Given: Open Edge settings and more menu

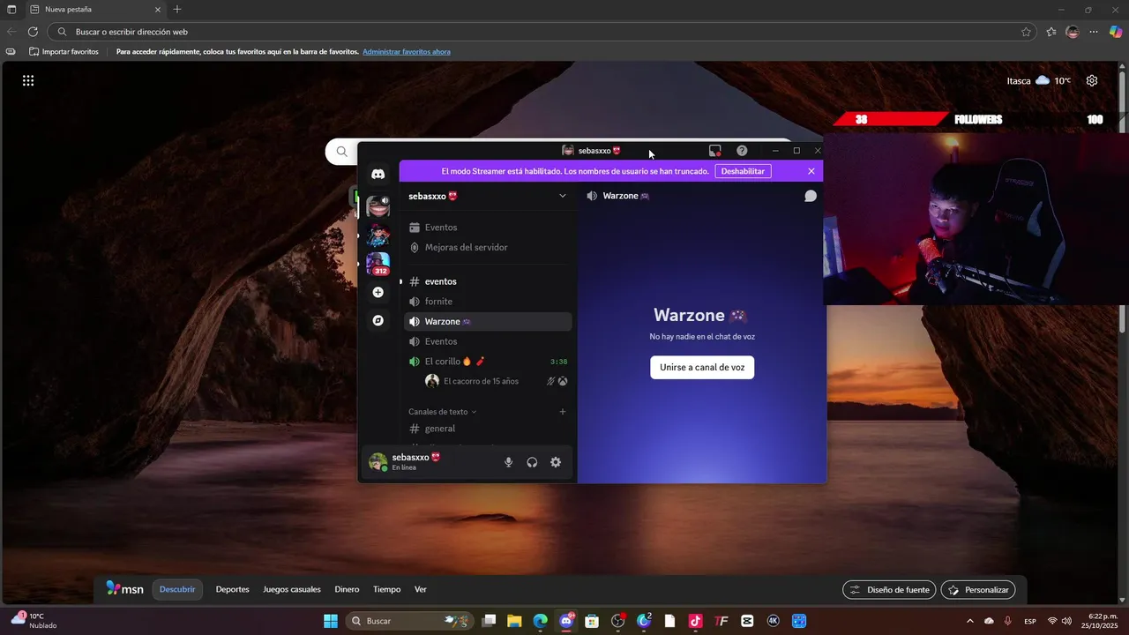Looking at the screenshot, I should tap(1094, 32).
